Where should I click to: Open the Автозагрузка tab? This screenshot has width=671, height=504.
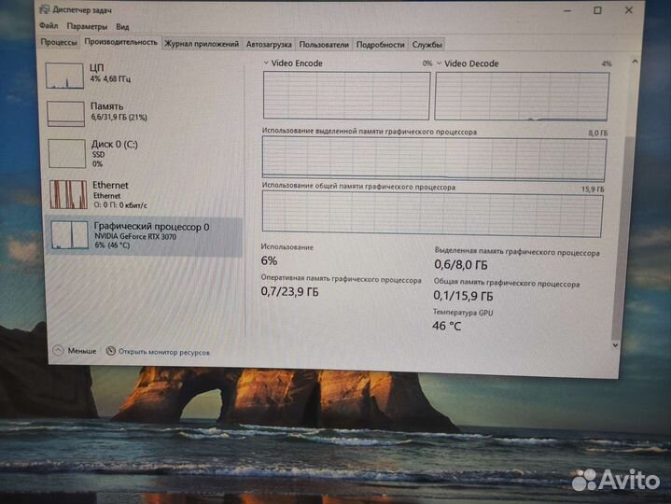pos(269,44)
